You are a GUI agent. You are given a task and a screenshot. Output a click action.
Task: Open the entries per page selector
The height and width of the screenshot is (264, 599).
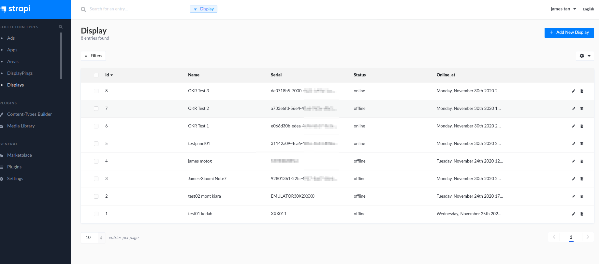click(x=93, y=238)
